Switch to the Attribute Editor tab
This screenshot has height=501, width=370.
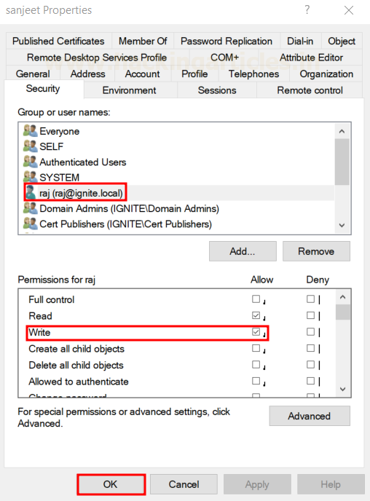311,58
